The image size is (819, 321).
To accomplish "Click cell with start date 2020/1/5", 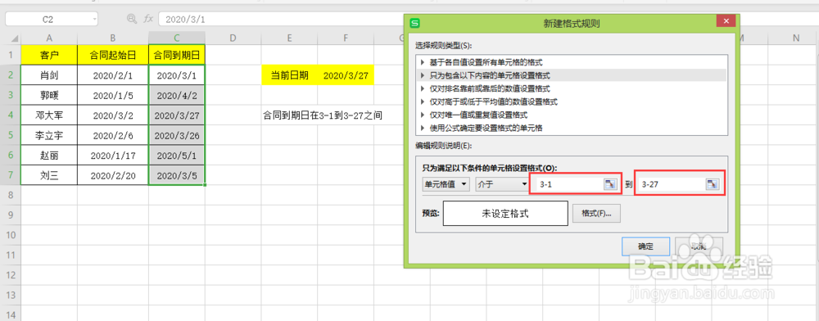I will pos(113,96).
